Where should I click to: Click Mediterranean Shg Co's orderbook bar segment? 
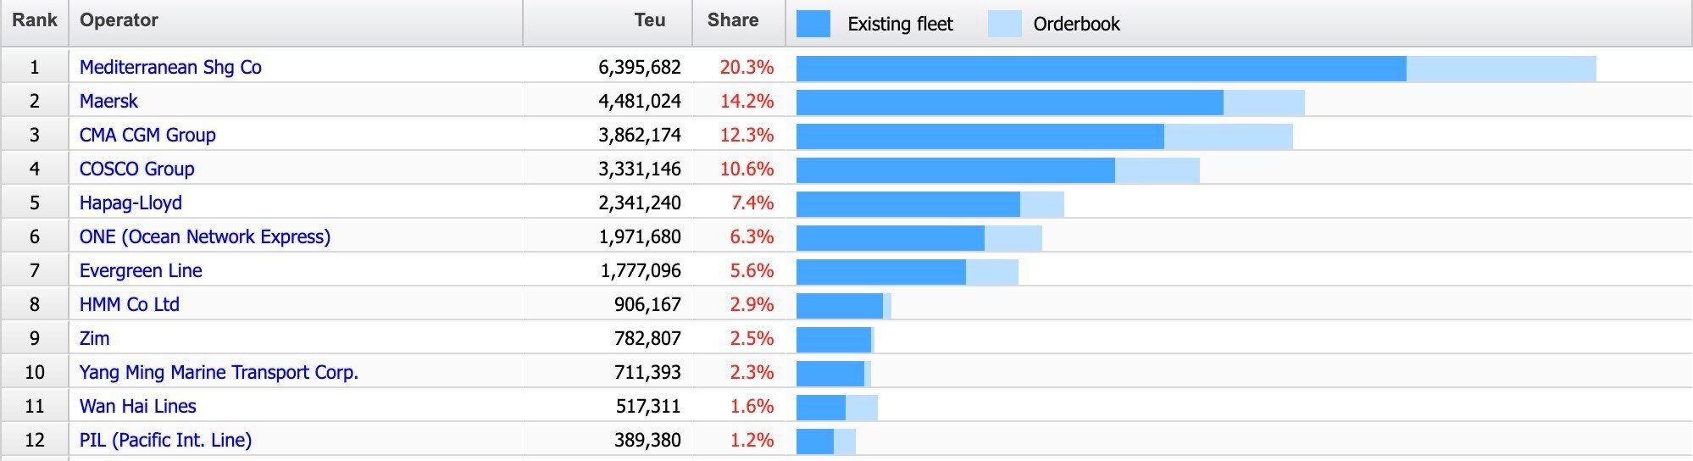coord(1501,69)
